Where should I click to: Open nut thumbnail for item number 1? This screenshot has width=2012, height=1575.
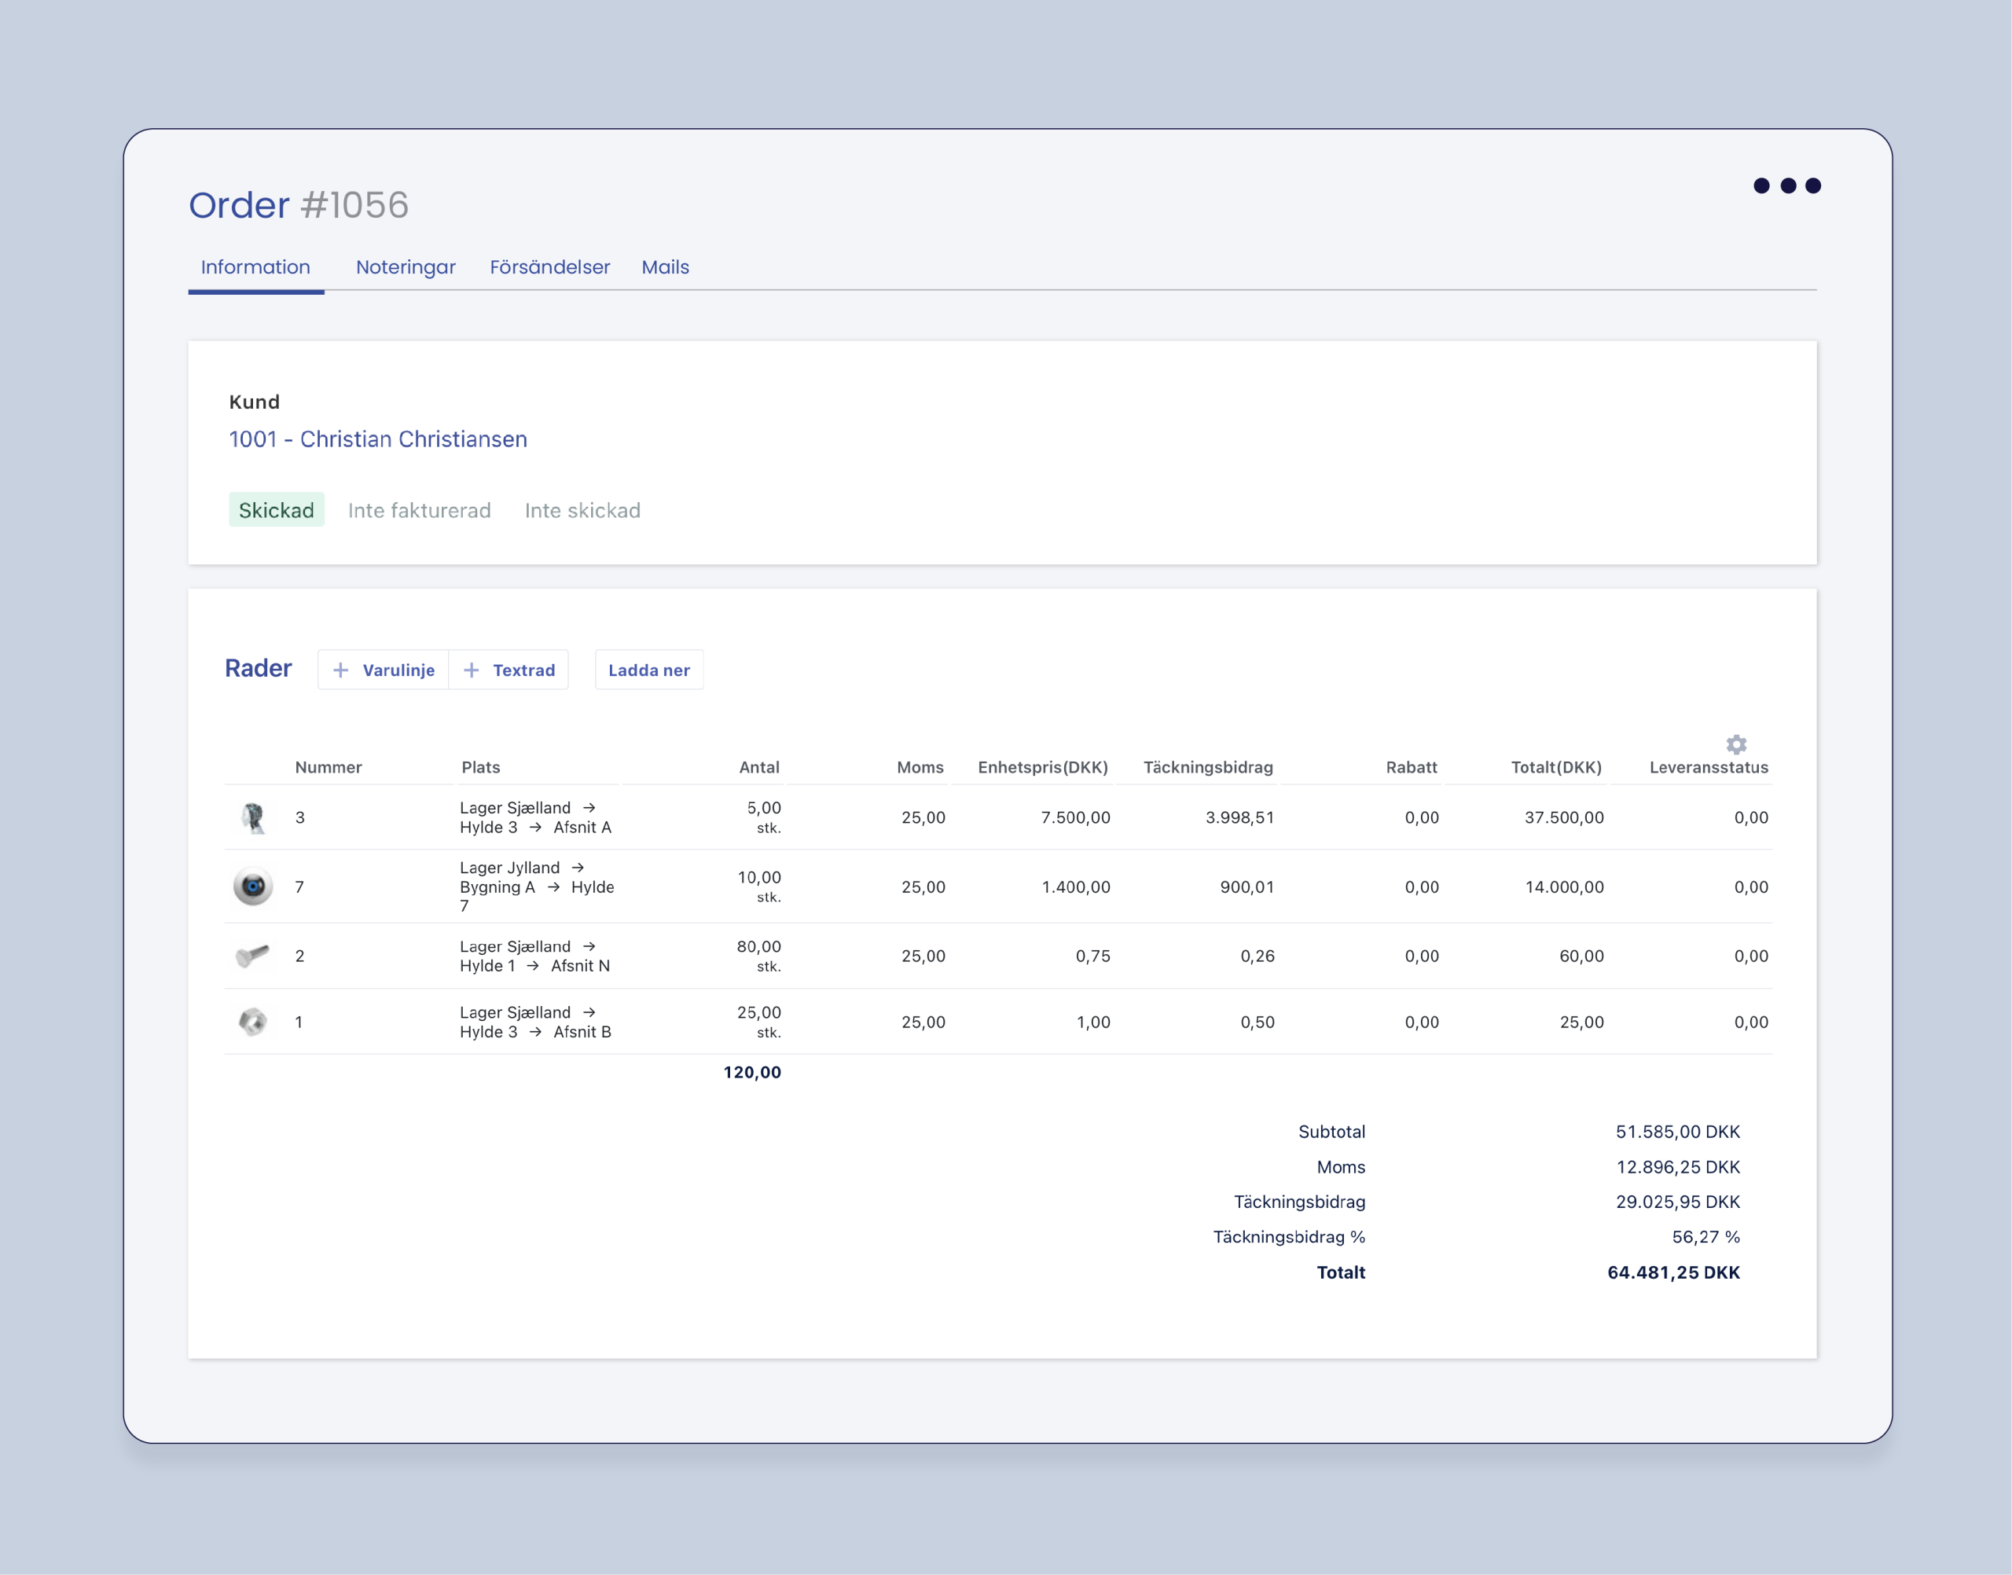pyautogui.click(x=252, y=1022)
